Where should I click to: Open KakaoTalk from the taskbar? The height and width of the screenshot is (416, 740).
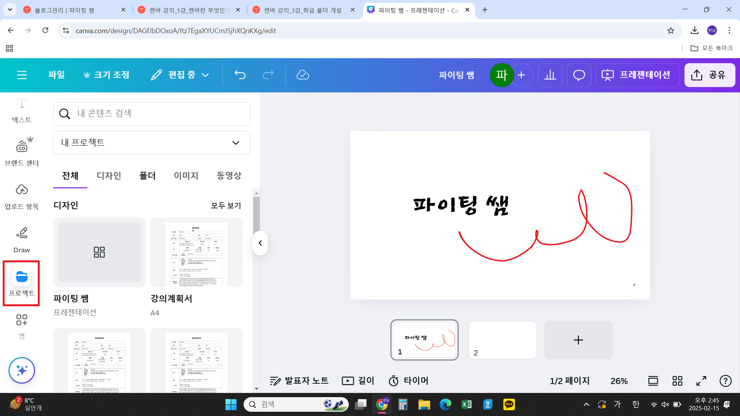click(509, 404)
